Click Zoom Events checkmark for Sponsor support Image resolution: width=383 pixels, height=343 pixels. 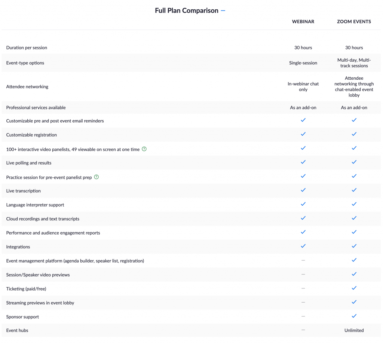(x=354, y=316)
